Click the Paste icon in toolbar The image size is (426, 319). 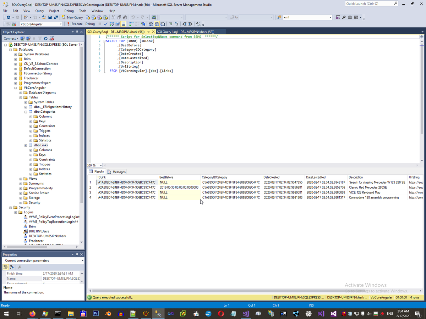tap(125, 17)
